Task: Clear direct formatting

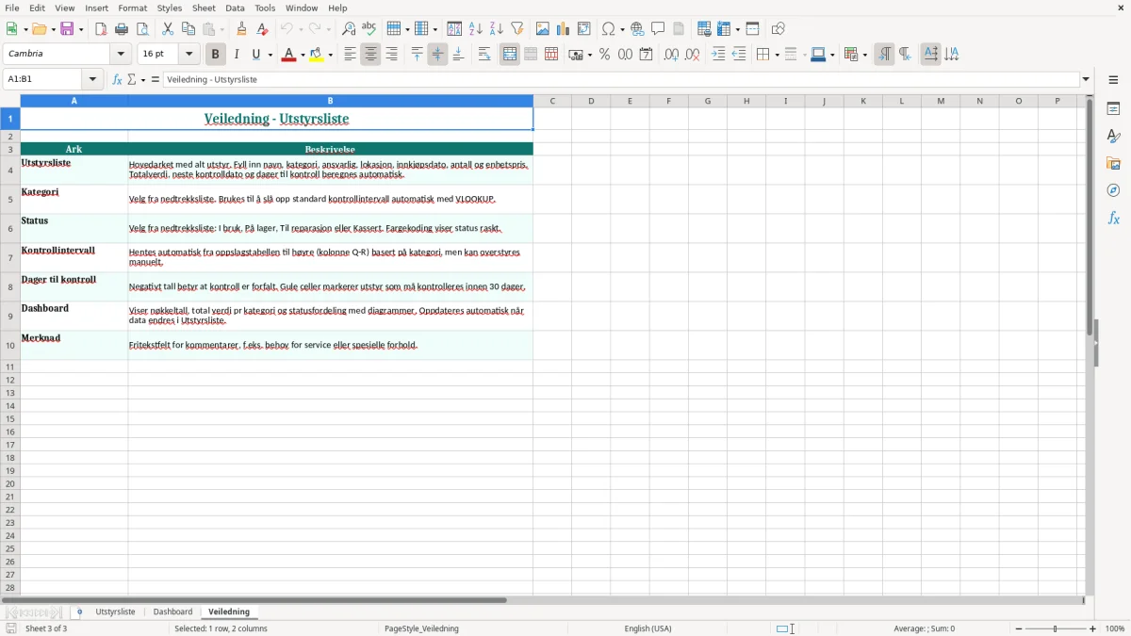Action: (x=262, y=29)
